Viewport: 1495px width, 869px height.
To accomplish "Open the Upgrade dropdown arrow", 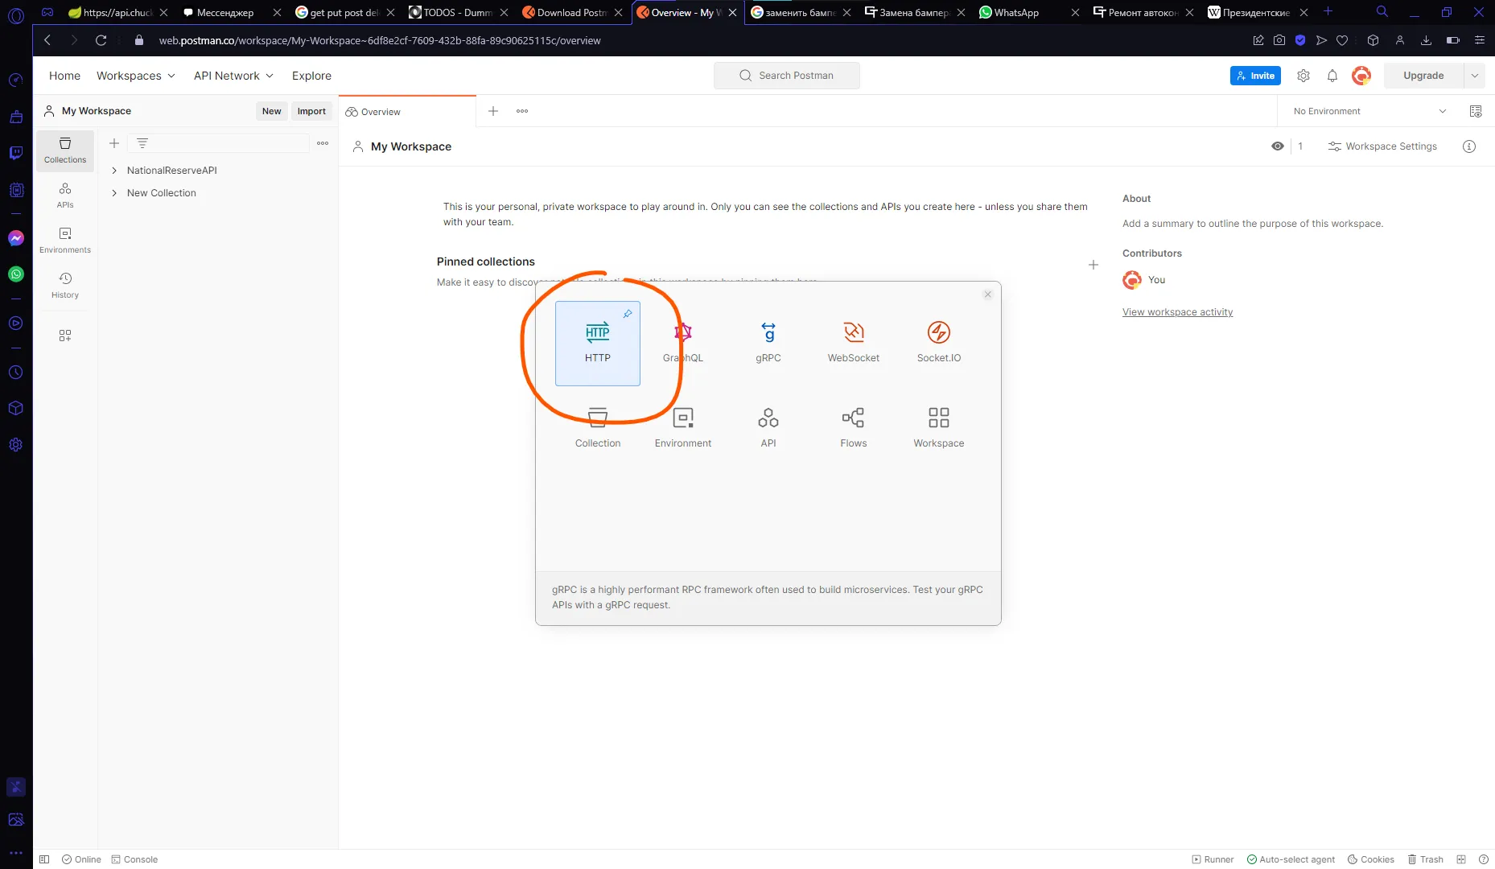I will click(x=1475, y=76).
